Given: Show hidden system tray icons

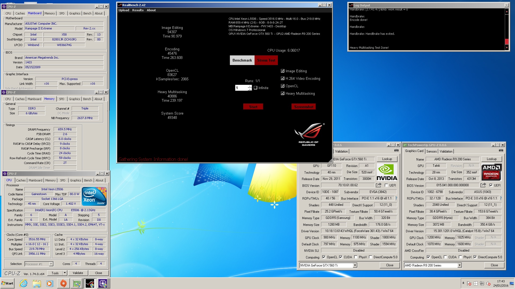Looking at the screenshot, I should [463, 283].
